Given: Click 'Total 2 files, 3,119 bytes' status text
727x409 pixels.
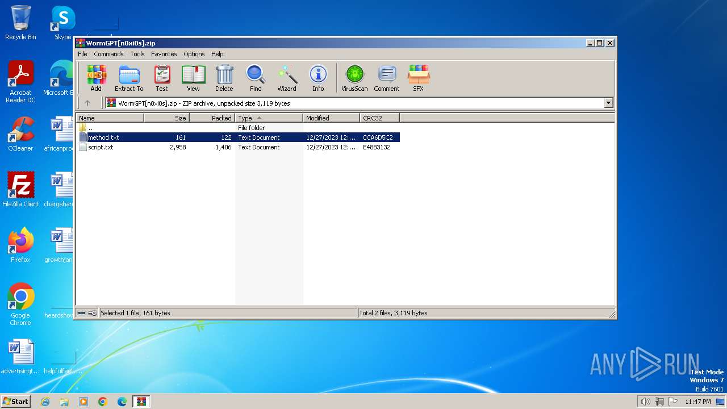Looking at the screenshot, I should (x=393, y=313).
